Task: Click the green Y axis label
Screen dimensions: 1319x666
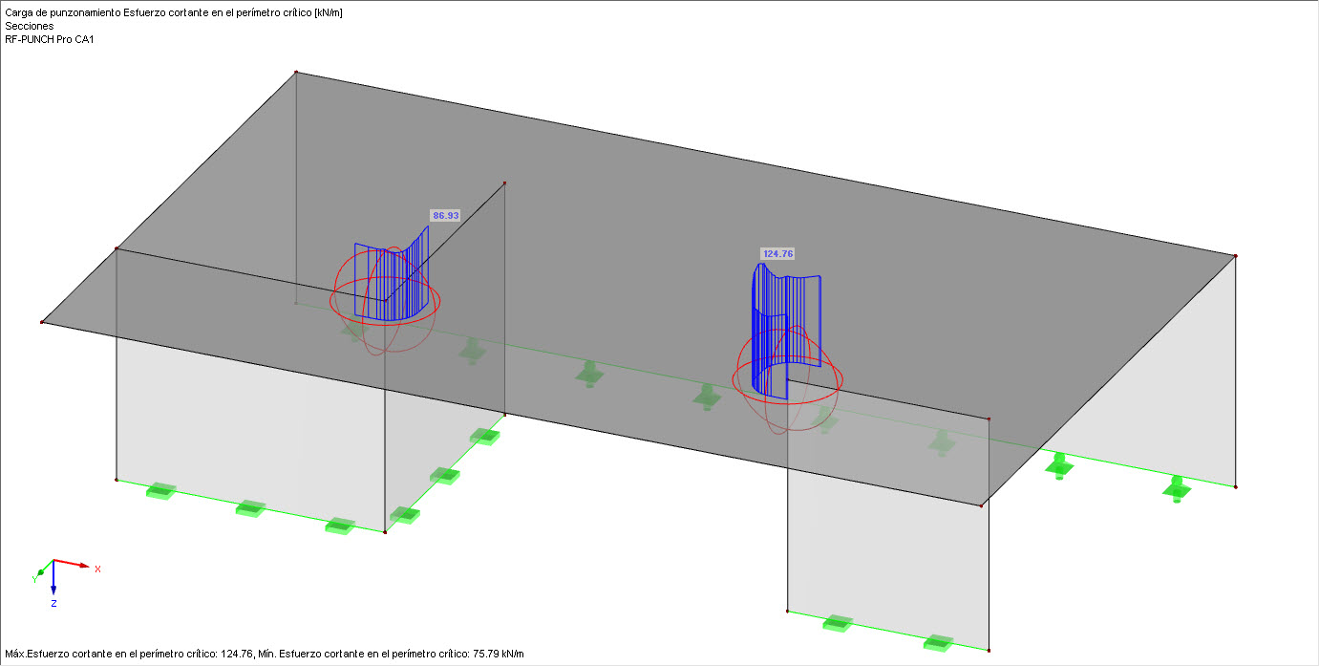Action: (34, 579)
